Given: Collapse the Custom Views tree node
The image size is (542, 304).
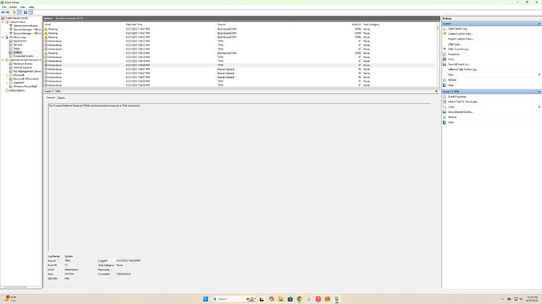Looking at the screenshot, I should 3,22.
